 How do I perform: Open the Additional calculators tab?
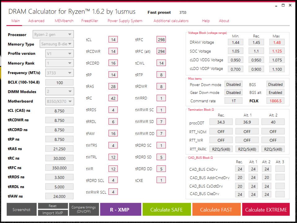[x=171, y=21]
